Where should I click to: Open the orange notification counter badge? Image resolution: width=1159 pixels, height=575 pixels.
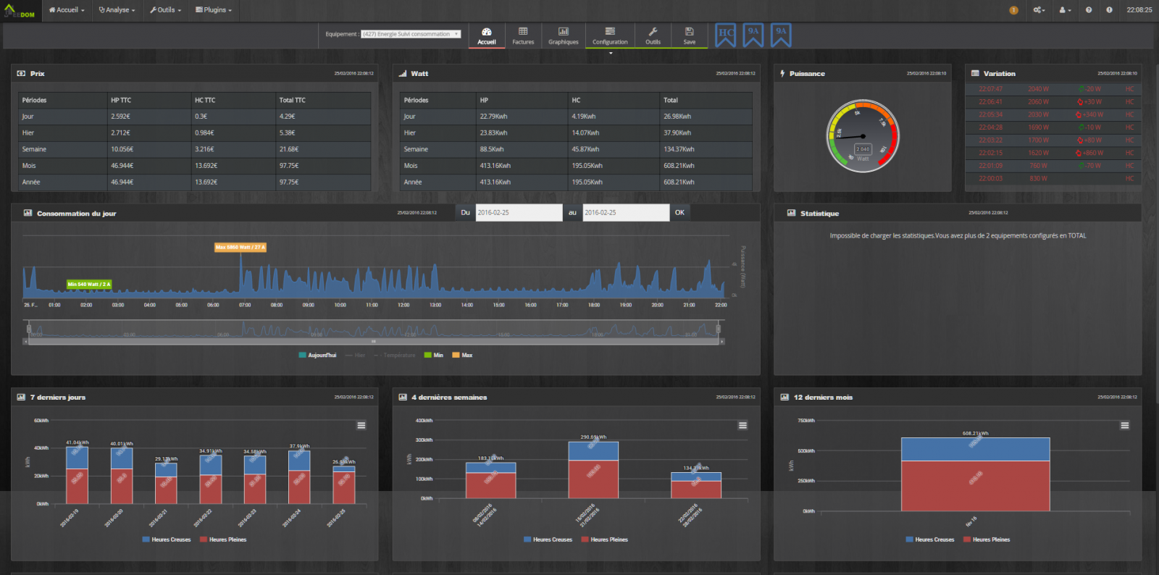[x=1013, y=10]
